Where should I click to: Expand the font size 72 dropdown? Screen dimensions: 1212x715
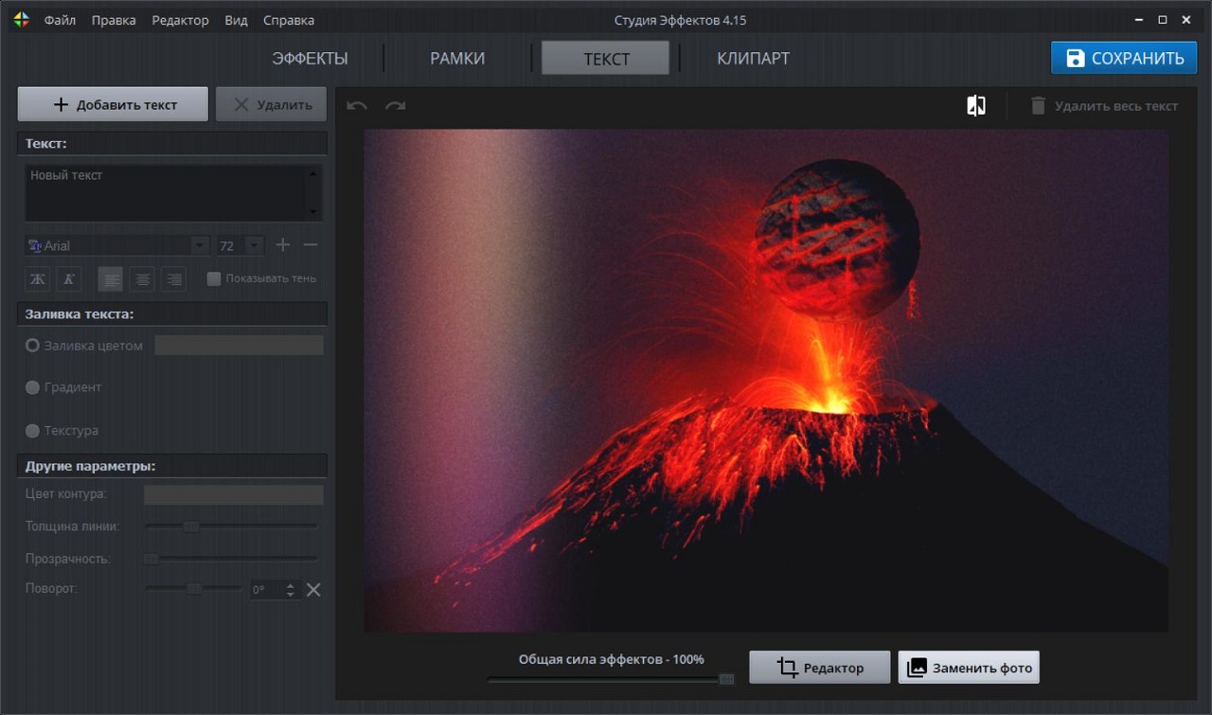pyautogui.click(x=253, y=245)
